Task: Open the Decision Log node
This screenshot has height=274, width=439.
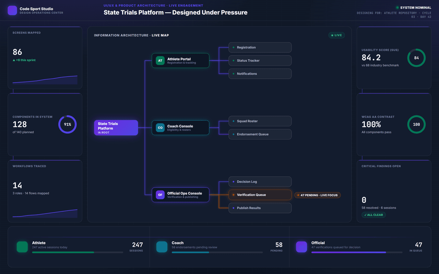Action: [x=260, y=182]
